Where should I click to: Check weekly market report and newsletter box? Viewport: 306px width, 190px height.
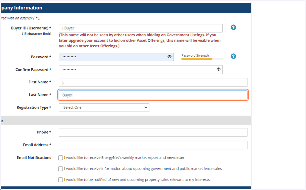[60, 158]
